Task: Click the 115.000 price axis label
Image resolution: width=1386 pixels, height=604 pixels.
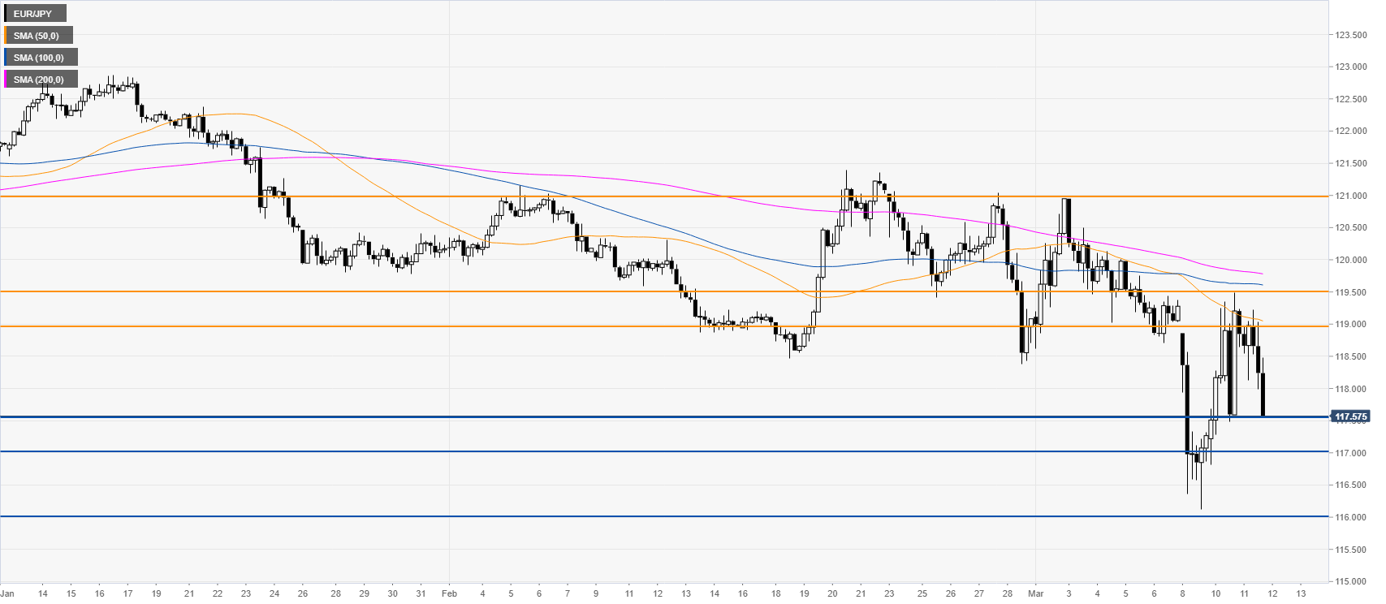Action: (1351, 582)
